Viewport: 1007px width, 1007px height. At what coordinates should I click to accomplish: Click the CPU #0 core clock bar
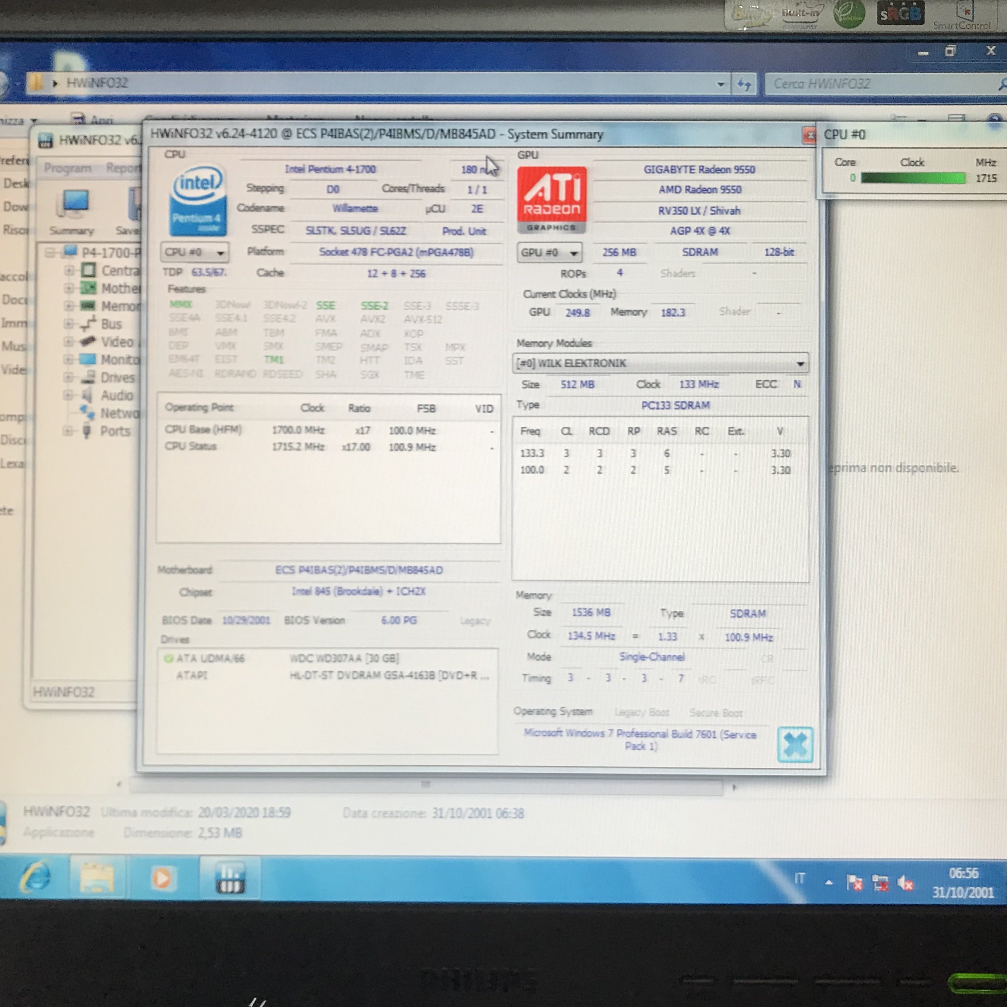tap(913, 178)
